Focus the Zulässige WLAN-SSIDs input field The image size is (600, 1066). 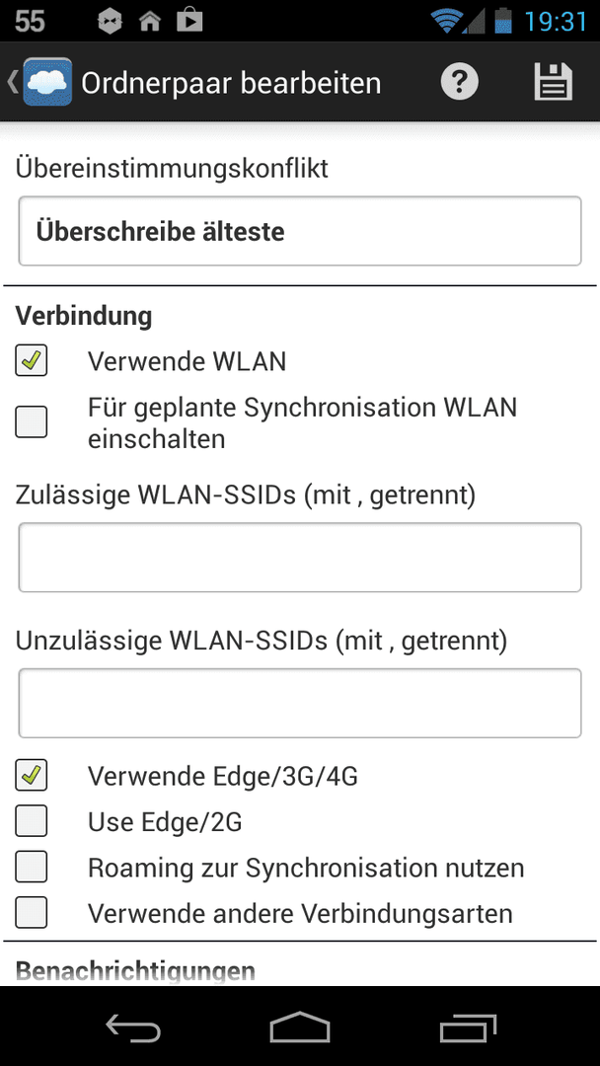click(x=300, y=558)
